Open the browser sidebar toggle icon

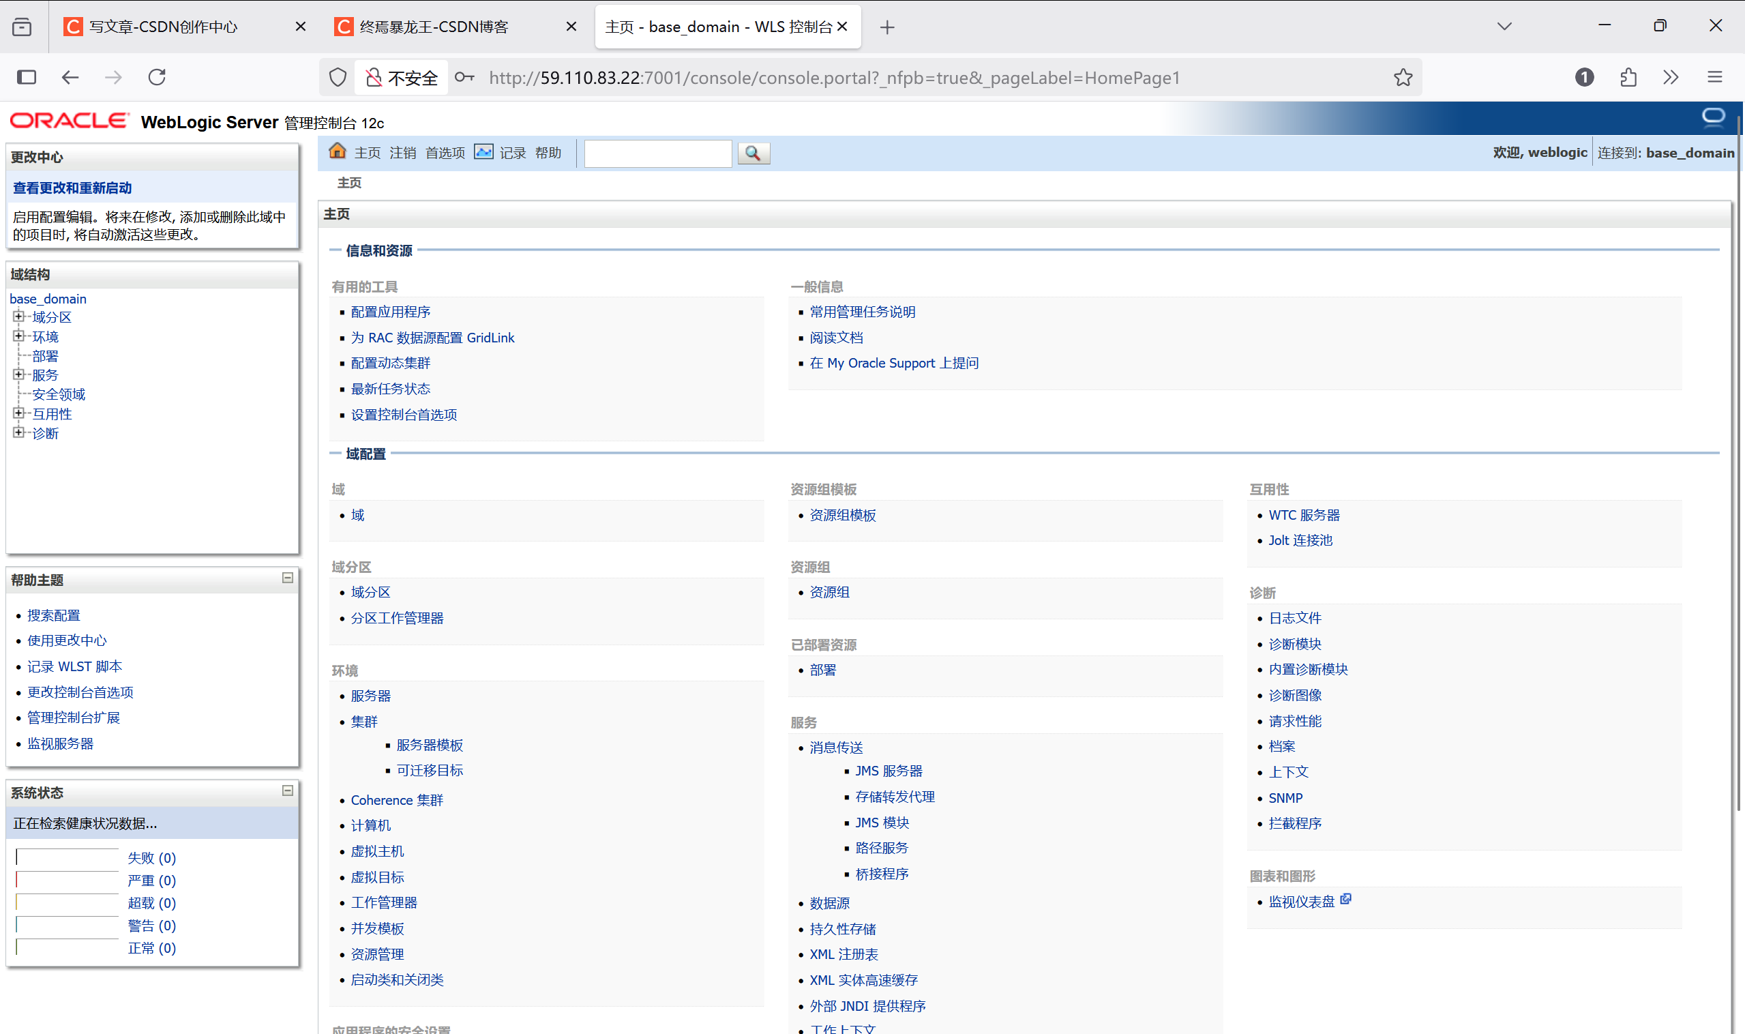27,77
